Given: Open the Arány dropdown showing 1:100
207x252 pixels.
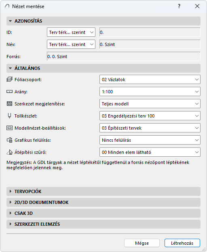Looking at the screenshot, I should pyautogui.click(x=150, y=92).
